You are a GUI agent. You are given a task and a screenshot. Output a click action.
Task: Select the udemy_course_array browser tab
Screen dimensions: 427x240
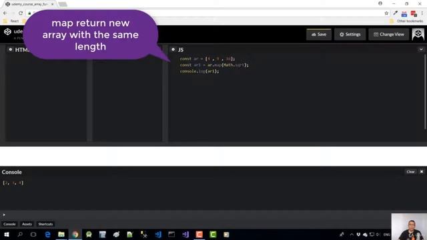coord(29,4)
